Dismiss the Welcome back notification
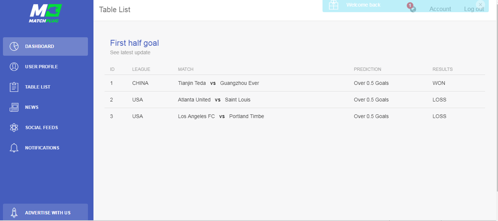Screen dimensions: 498x221 [x=480, y=4]
